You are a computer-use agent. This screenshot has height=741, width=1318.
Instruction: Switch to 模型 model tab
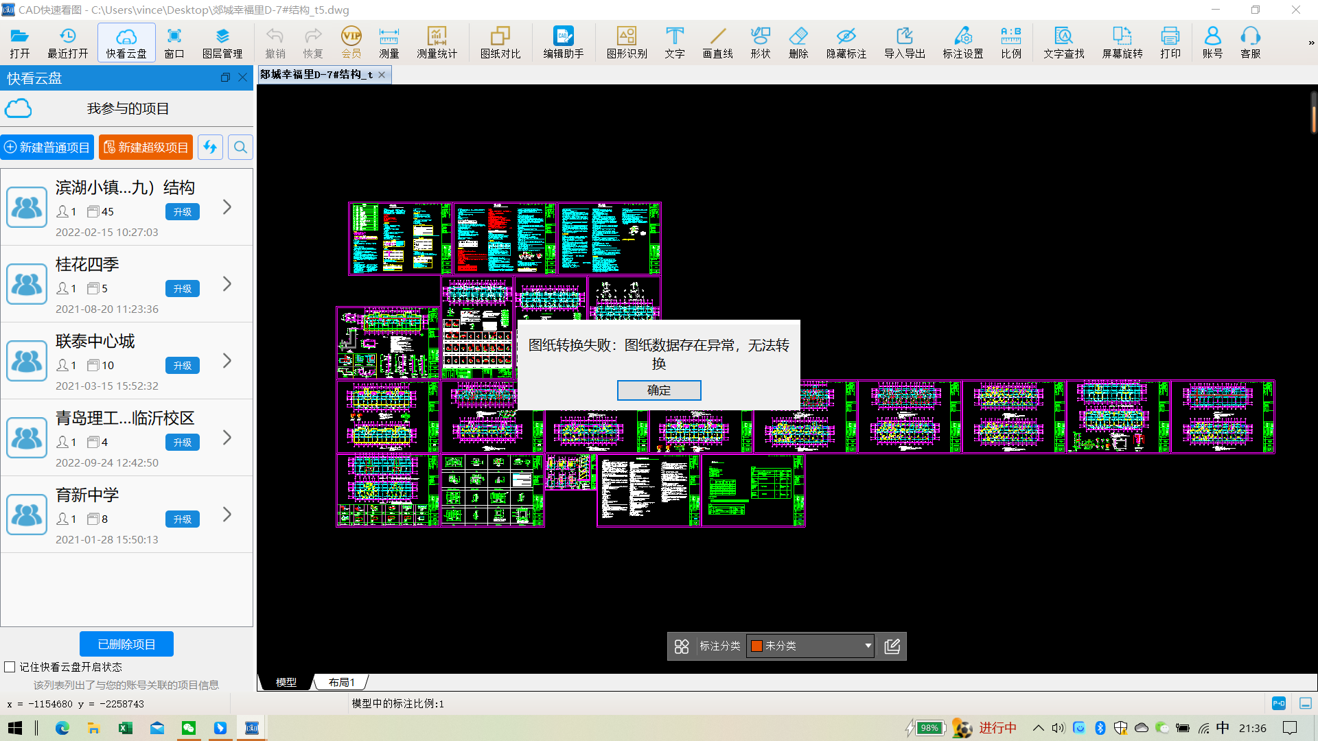286,682
